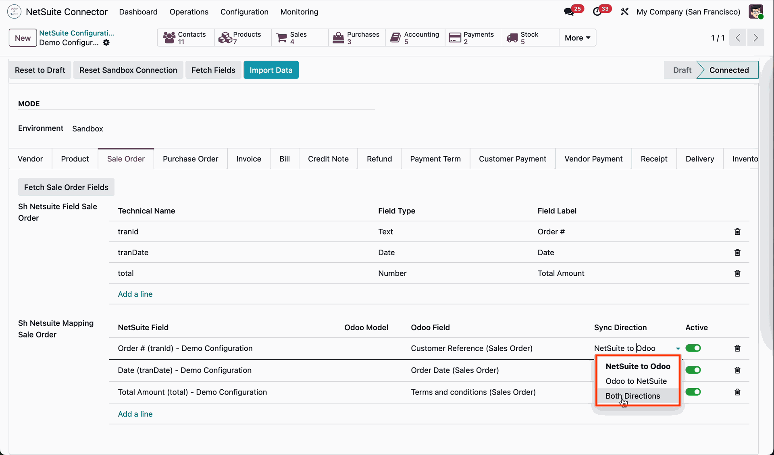Switch to the Product tab

click(75, 159)
